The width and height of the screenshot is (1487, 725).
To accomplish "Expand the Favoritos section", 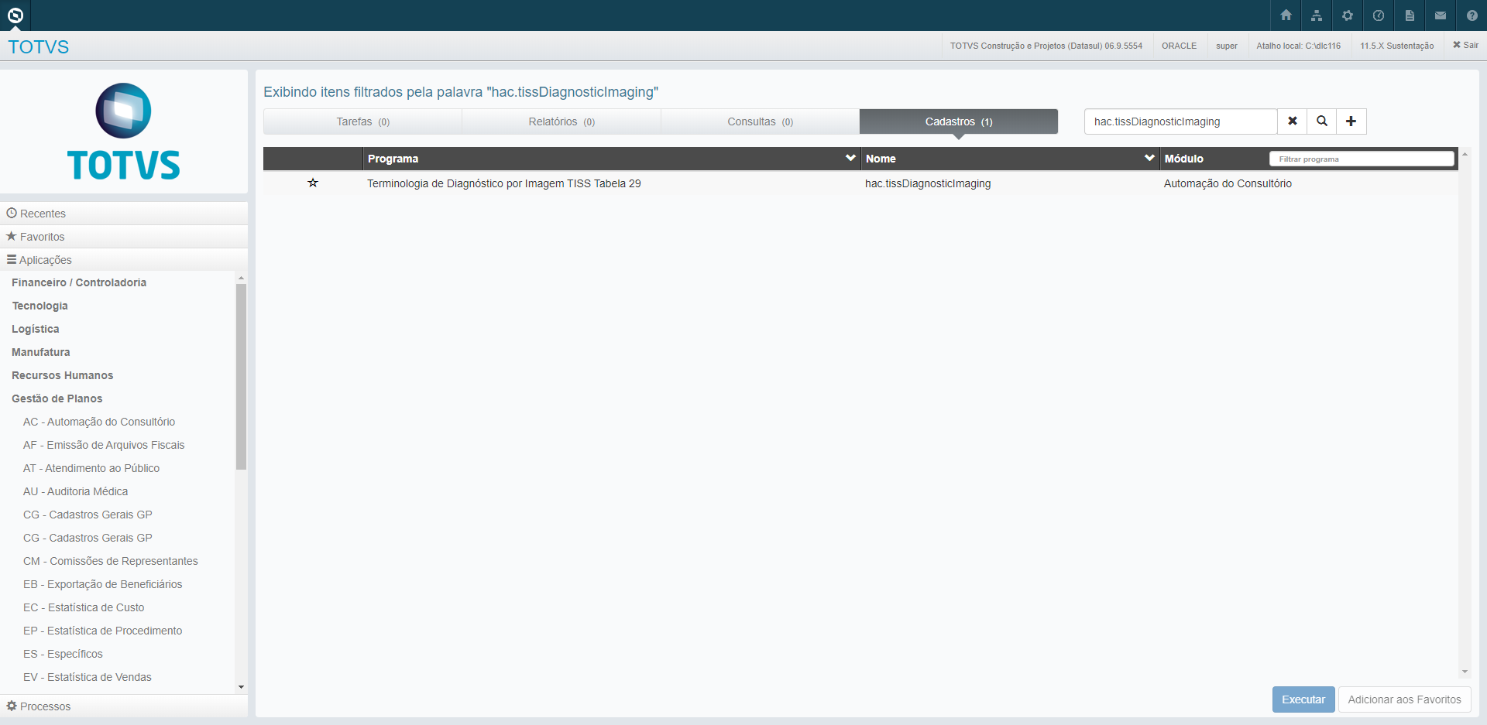I will coord(124,237).
